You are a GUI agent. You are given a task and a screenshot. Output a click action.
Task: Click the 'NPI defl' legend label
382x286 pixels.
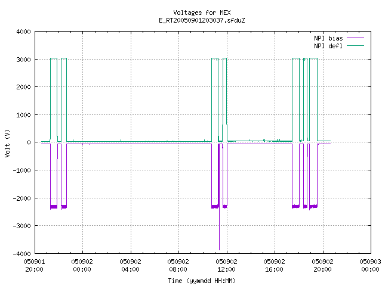coord(328,46)
